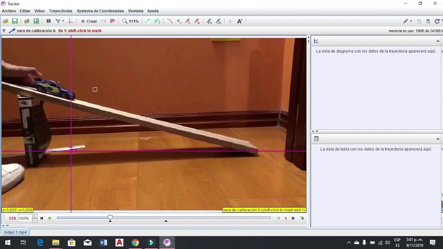Image resolution: width=443 pixels, height=249 pixels.
Task: Click the Crear new track button
Action: point(89,21)
